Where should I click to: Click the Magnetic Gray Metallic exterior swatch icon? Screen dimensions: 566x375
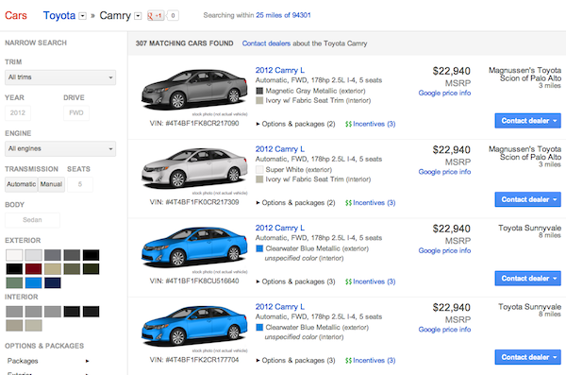click(259, 91)
